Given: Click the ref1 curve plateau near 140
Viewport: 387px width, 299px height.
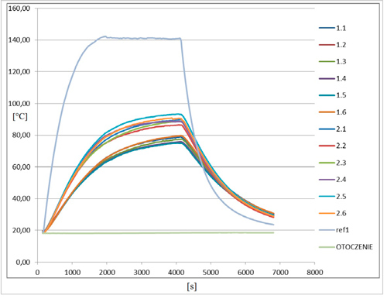Looking at the screenshot, I should (142, 38).
